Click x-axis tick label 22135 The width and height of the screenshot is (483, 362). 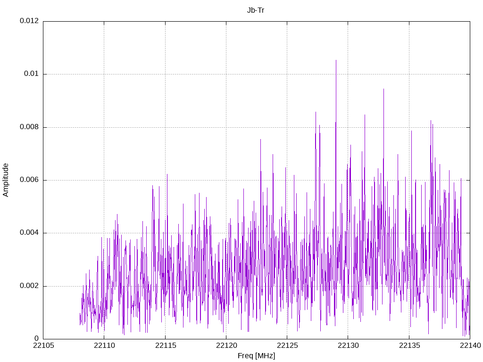(x=409, y=346)
